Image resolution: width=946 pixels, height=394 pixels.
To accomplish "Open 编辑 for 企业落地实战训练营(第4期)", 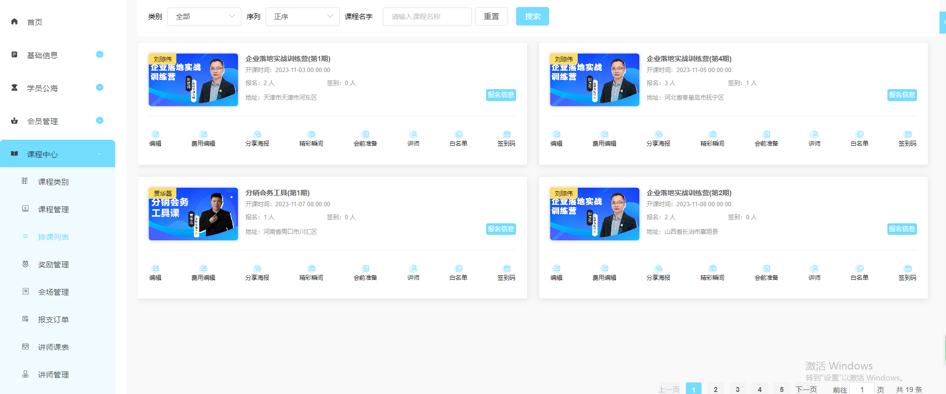I will 557,139.
